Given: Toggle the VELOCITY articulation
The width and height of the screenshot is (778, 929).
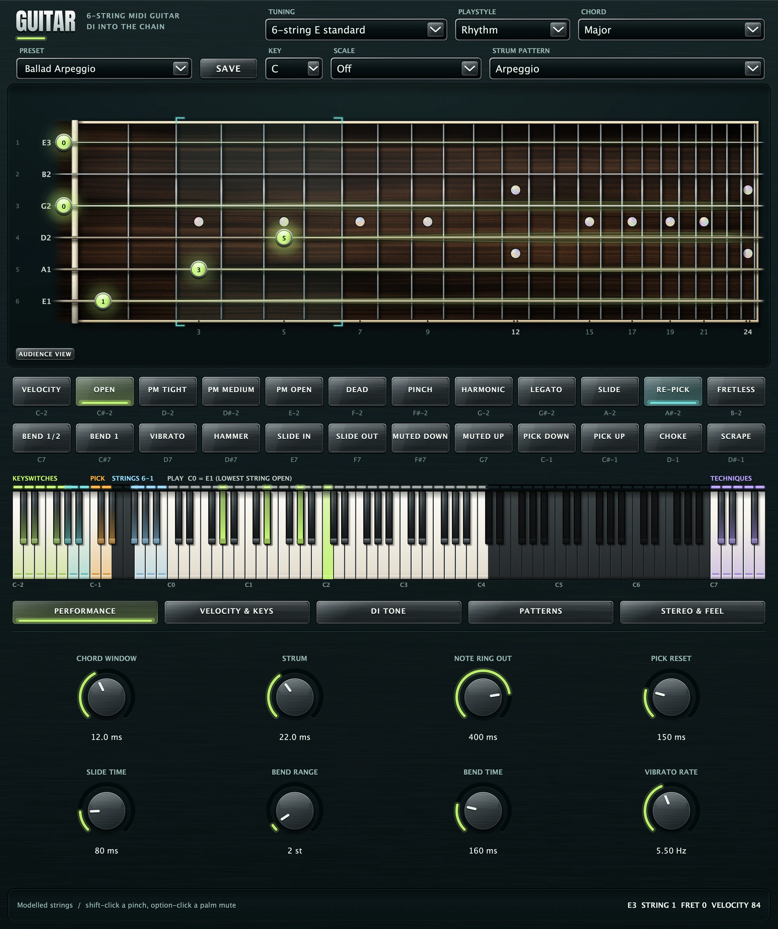Looking at the screenshot, I should [x=42, y=391].
